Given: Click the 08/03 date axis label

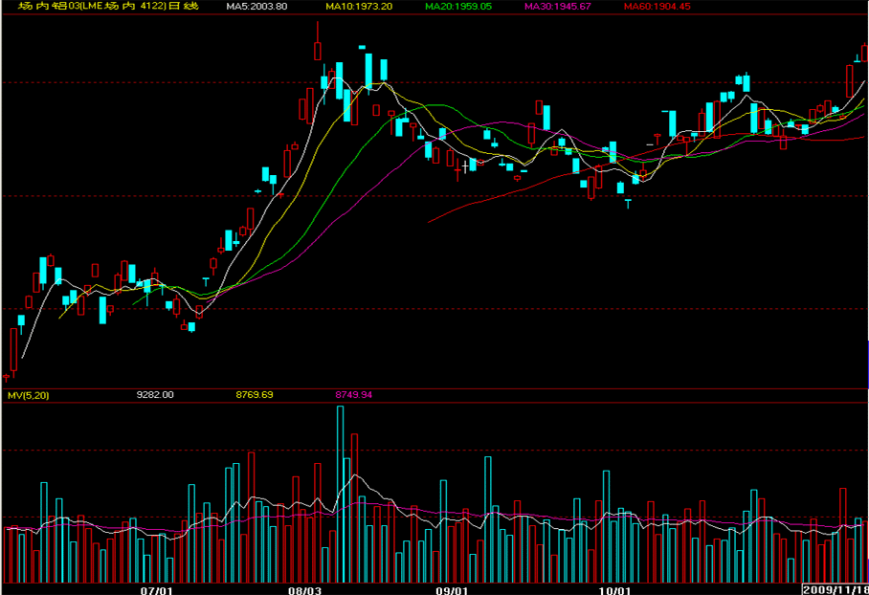Looking at the screenshot, I should click(303, 590).
